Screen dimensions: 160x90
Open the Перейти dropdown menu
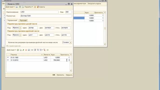tap(28, 7)
